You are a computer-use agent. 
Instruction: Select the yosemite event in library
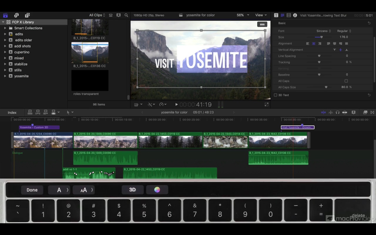pos(21,76)
